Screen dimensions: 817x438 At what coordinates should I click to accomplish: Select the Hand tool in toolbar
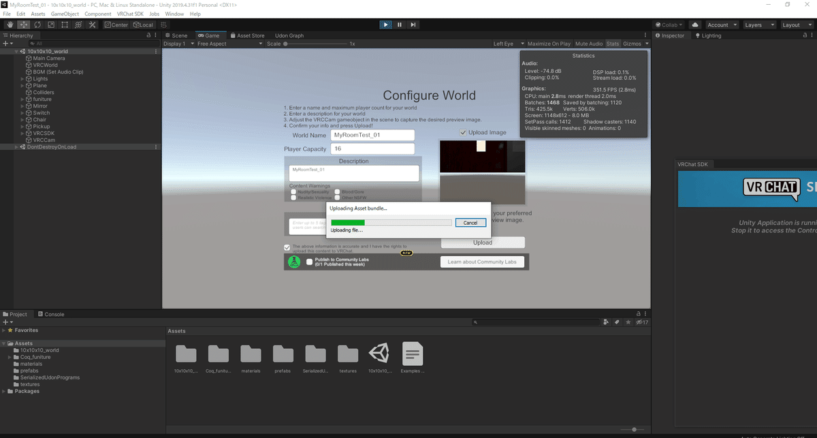pyautogui.click(x=10, y=25)
